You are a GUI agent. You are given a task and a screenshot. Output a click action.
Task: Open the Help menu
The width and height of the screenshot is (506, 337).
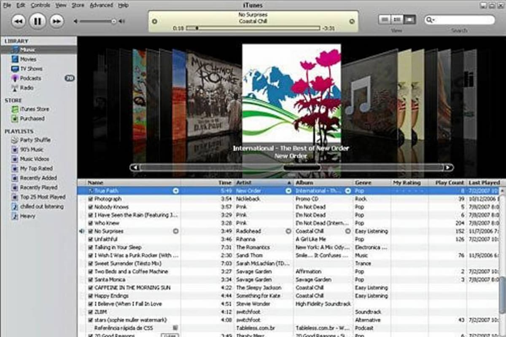click(123, 5)
